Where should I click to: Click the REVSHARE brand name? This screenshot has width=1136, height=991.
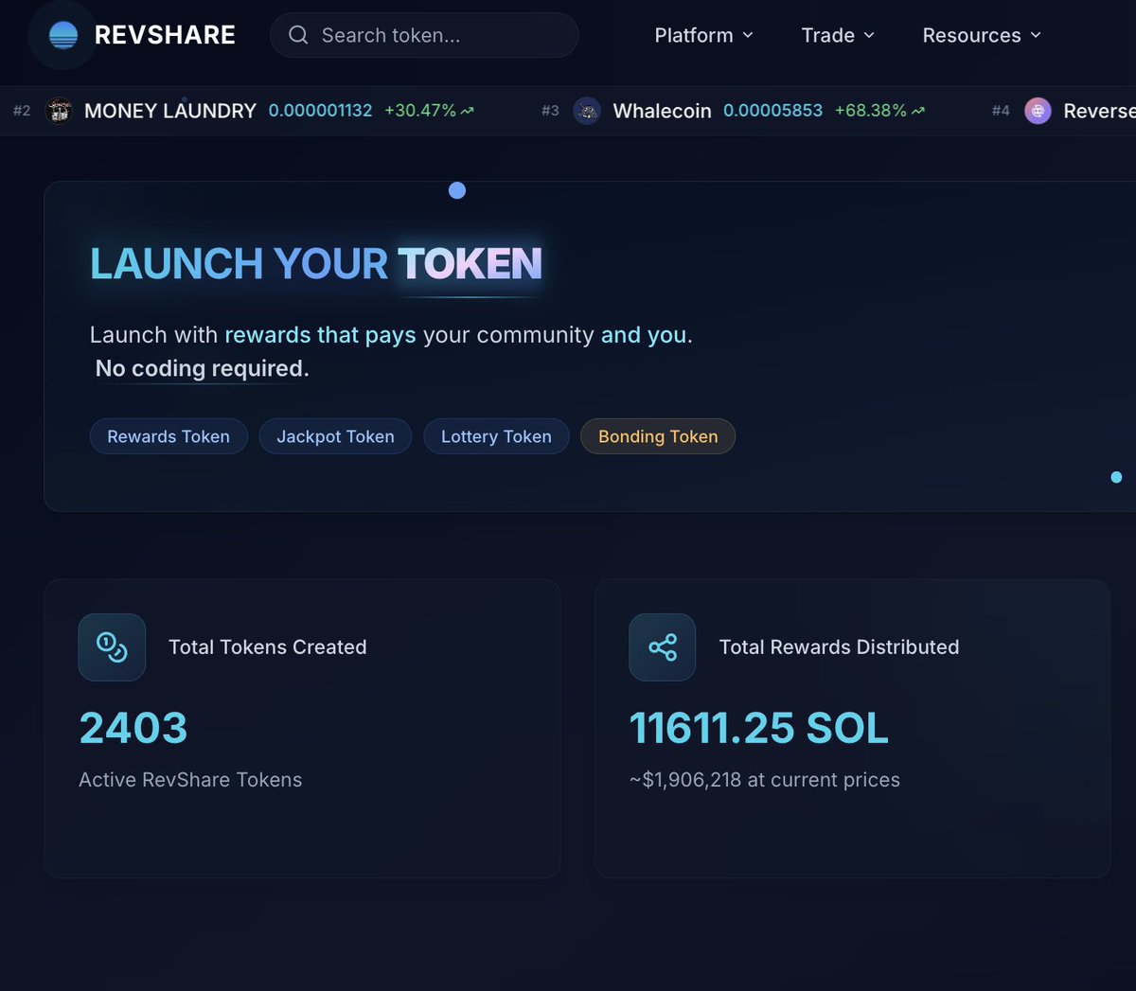coord(165,35)
